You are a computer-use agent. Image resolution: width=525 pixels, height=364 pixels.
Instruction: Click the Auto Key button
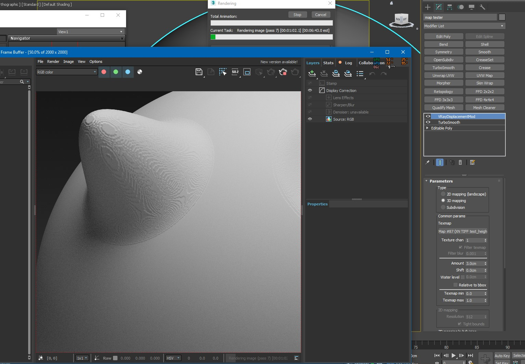[502, 356]
